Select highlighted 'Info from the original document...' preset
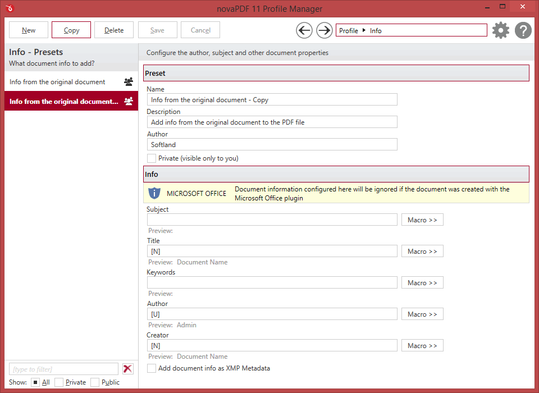The height and width of the screenshot is (393, 539). coord(71,102)
